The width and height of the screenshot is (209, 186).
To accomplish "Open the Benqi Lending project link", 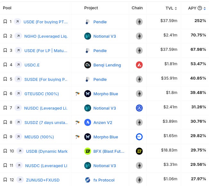I will click(x=107, y=65).
